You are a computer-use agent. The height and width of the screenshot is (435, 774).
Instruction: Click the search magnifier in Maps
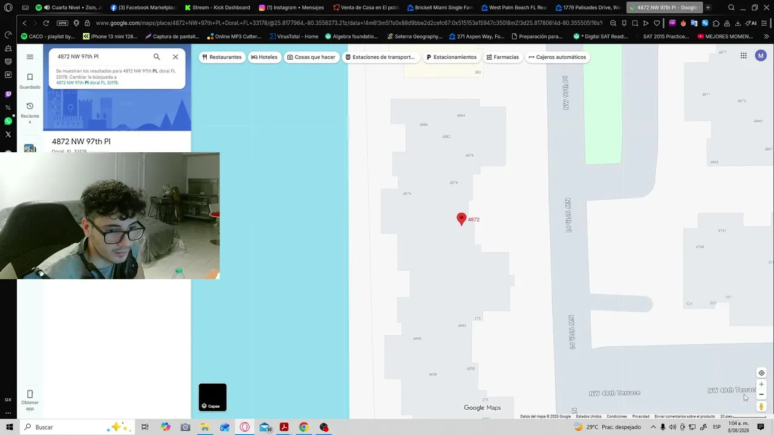(x=157, y=57)
